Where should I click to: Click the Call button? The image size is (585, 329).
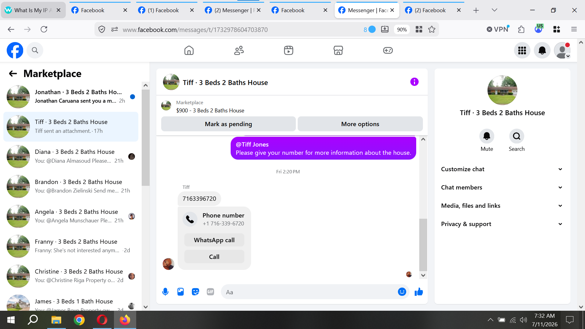[214, 257]
